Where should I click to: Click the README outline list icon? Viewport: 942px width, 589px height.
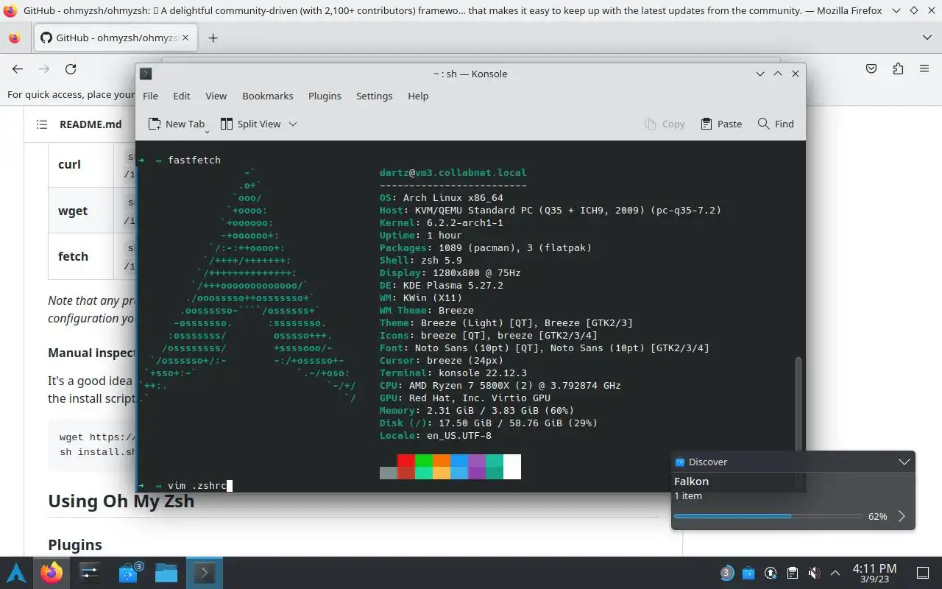click(41, 124)
